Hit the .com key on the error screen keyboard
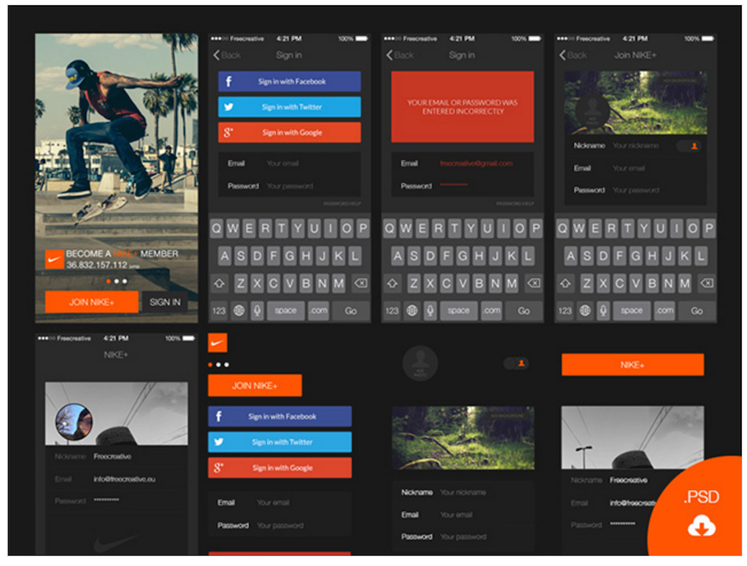This screenshot has height=566, width=747. (491, 310)
